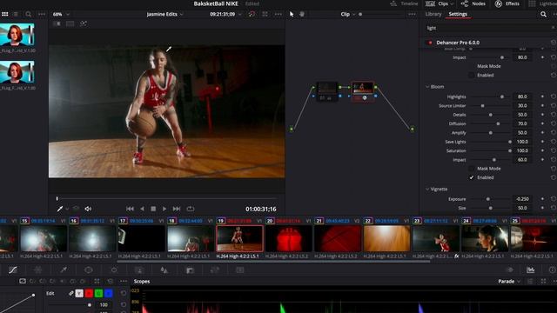
Task: Select the green curve channel button
Action: coord(98,294)
